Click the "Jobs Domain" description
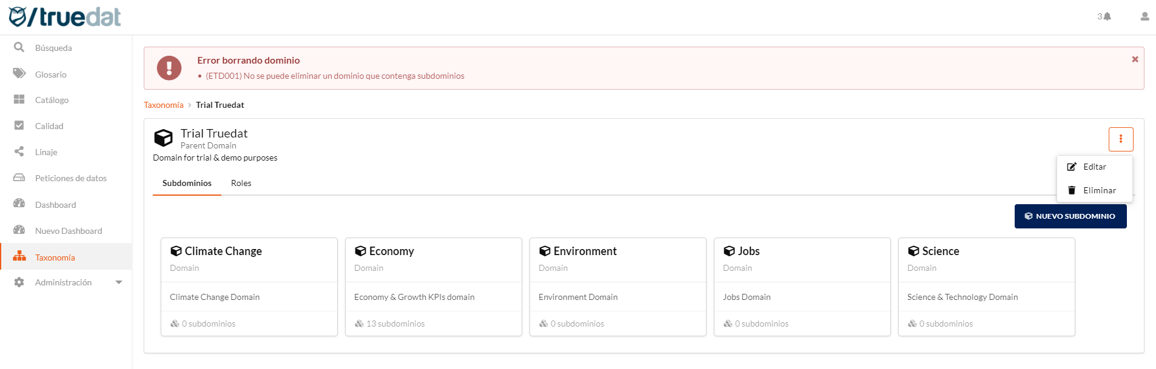 click(747, 297)
